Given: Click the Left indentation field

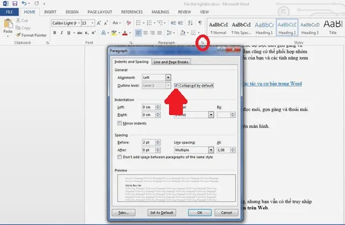Looking at the screenshot, I should tap(148, 107).
